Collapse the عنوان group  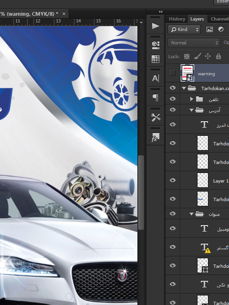[x=191, y=214]
